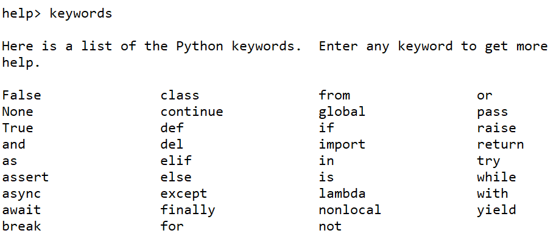Click the 'global' keyword

tap(342, 112)
